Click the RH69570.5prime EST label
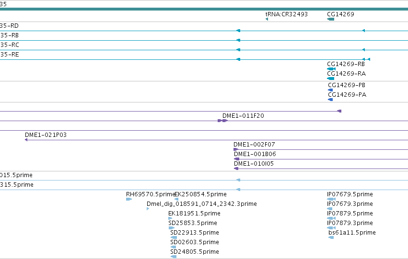Image resolution: width=408 pixels, height=259 pixels. (150, 194)
